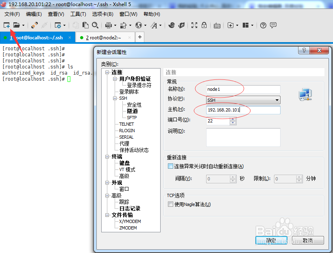Click the Print toolbar icon
The height and width of the screenshot is (253, 333).
point(108,25)
